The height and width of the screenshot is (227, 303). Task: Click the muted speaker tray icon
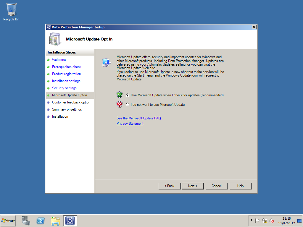point(272,220)
